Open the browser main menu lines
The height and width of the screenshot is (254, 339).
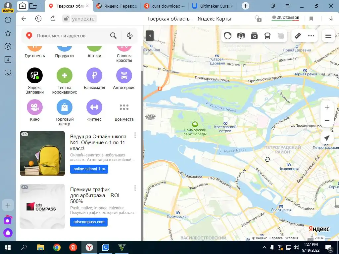(x=287, y=6)
